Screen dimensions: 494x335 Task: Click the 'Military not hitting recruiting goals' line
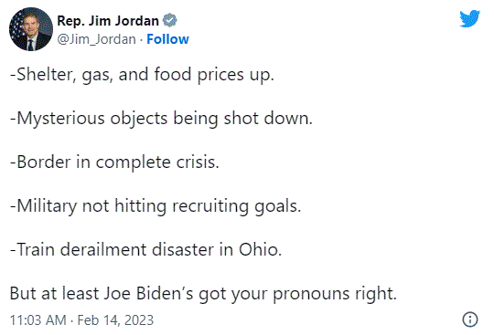pyautogui.click(x=156, y=206)
